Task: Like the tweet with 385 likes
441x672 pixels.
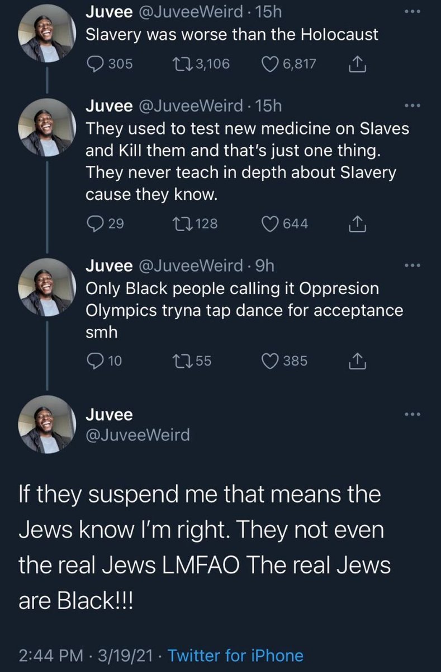Action: (271, 361)
